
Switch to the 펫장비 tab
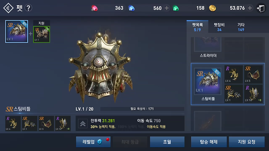219,27
